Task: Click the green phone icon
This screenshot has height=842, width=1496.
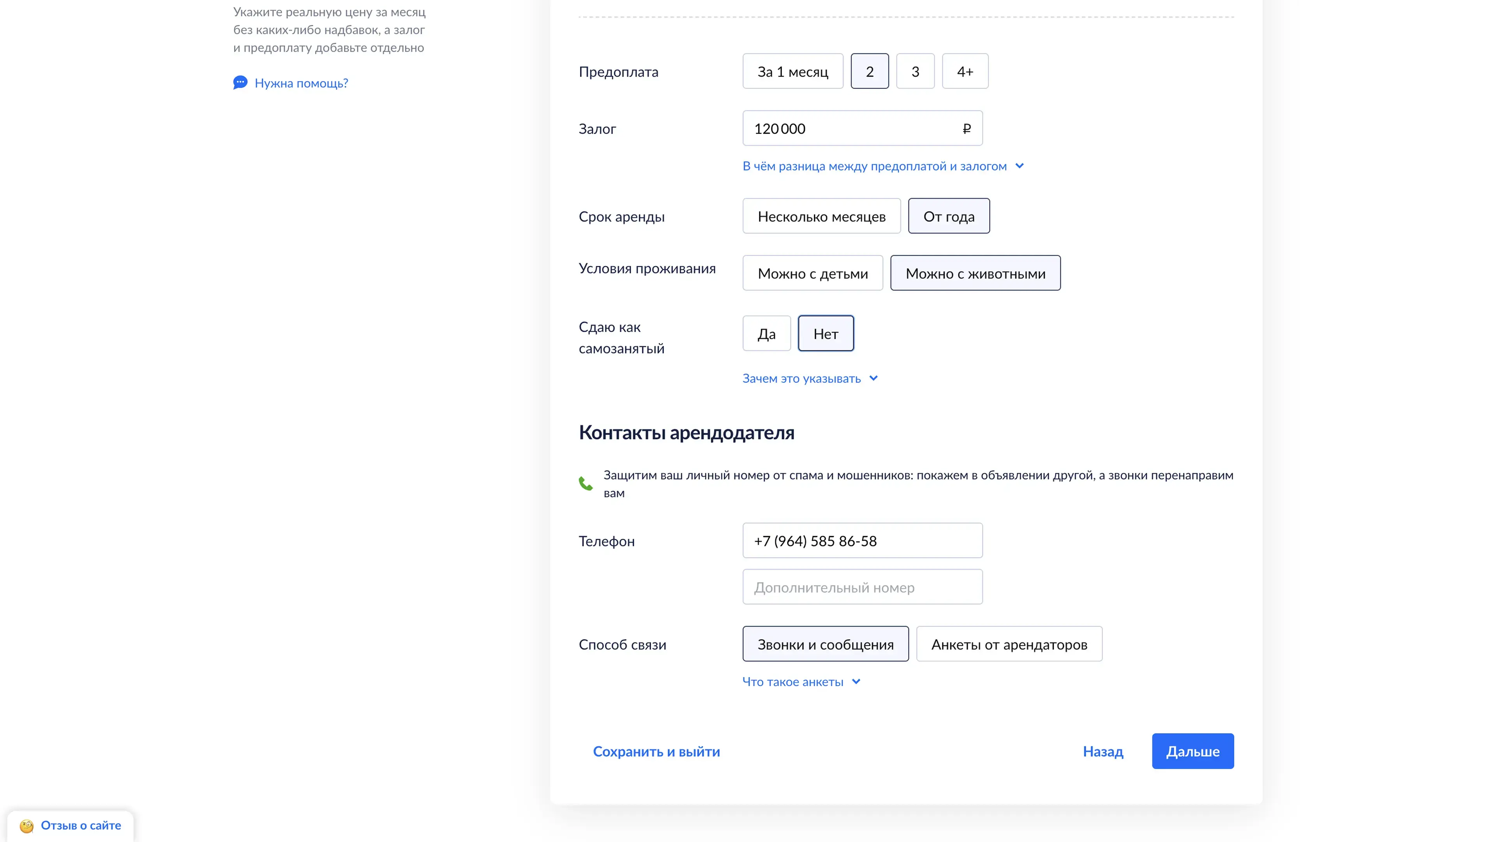Action: click(586, 483)
